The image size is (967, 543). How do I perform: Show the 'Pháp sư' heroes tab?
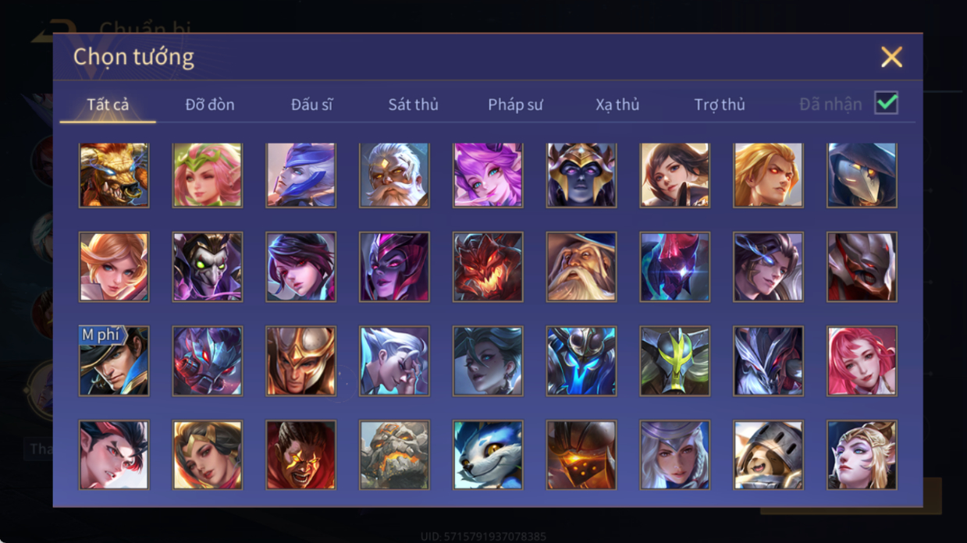515,105
